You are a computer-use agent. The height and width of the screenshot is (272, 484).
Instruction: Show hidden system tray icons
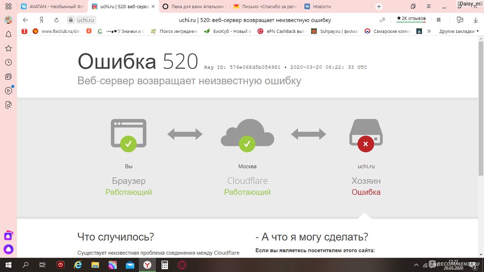[x=416, y=265]
